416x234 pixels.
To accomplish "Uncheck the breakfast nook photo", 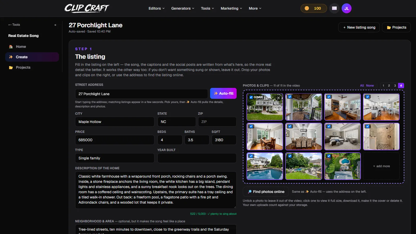I will tap(251, 126).
